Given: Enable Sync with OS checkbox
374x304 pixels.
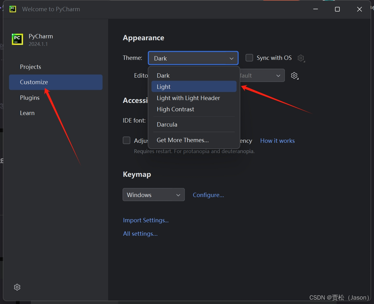Looking at the screenshot, I should click(x=249, y=58).
